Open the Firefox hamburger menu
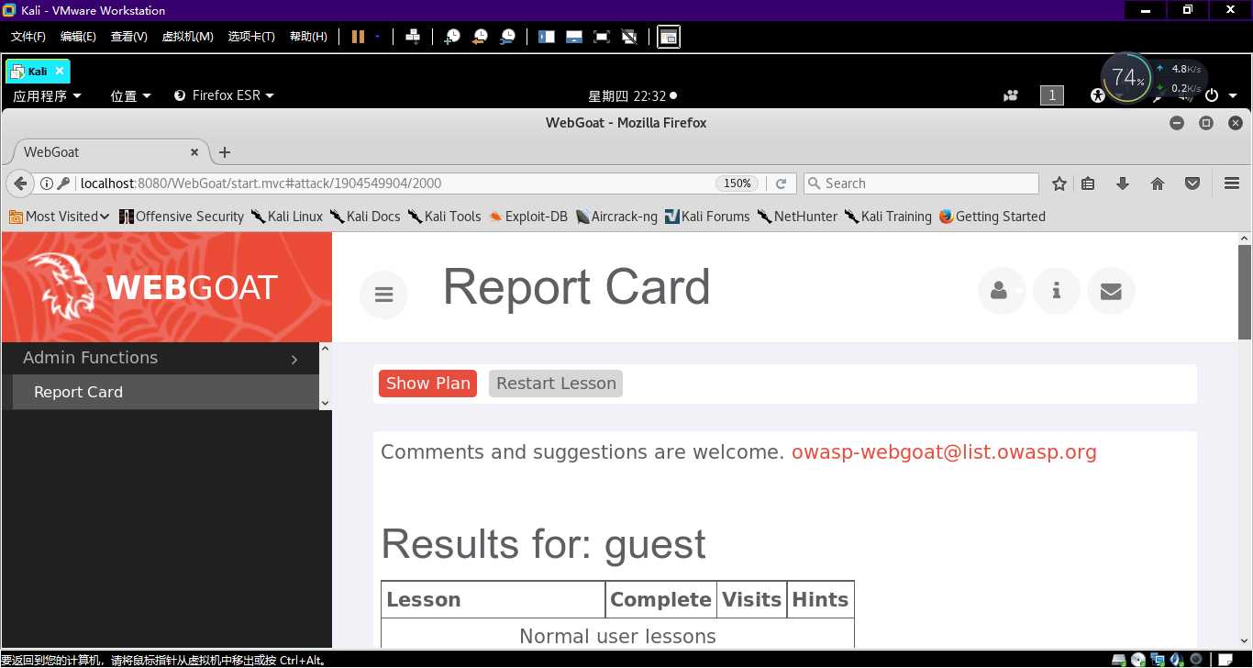The height and width of the screenshot is (668, 1253). [1232, 184]
